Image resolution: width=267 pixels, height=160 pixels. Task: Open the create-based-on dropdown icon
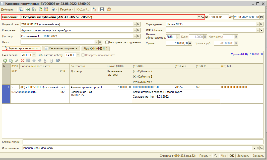54,10
